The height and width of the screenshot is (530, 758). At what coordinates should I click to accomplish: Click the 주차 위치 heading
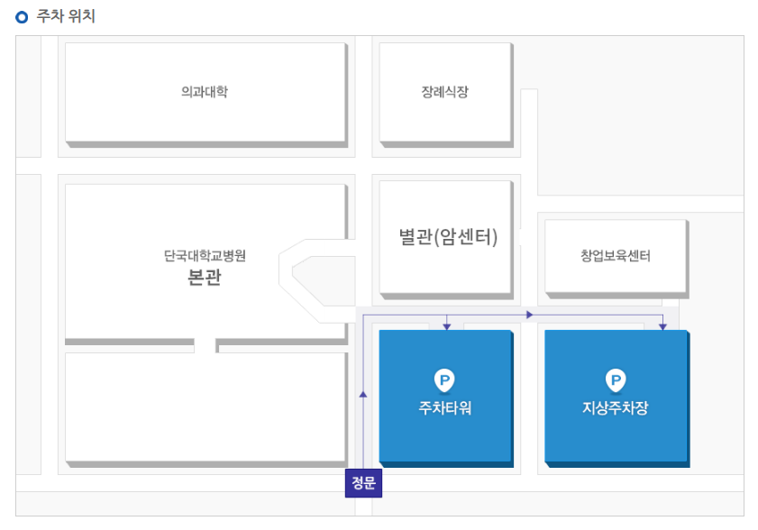point(66,16)
